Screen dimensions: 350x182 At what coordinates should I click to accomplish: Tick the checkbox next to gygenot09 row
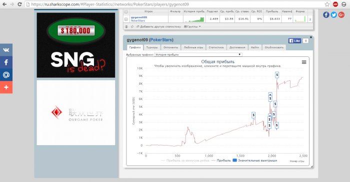point(126,19)
